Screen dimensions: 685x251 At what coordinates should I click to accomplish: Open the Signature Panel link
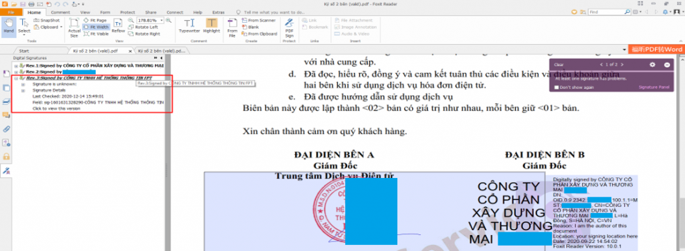(x=654, y=88)
